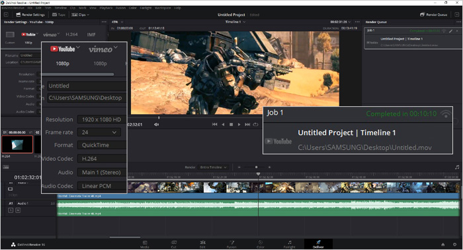The height and width of the screenshot is (250, 463).
Task: Switch to the Media page
Action: (x=145, y=244)
